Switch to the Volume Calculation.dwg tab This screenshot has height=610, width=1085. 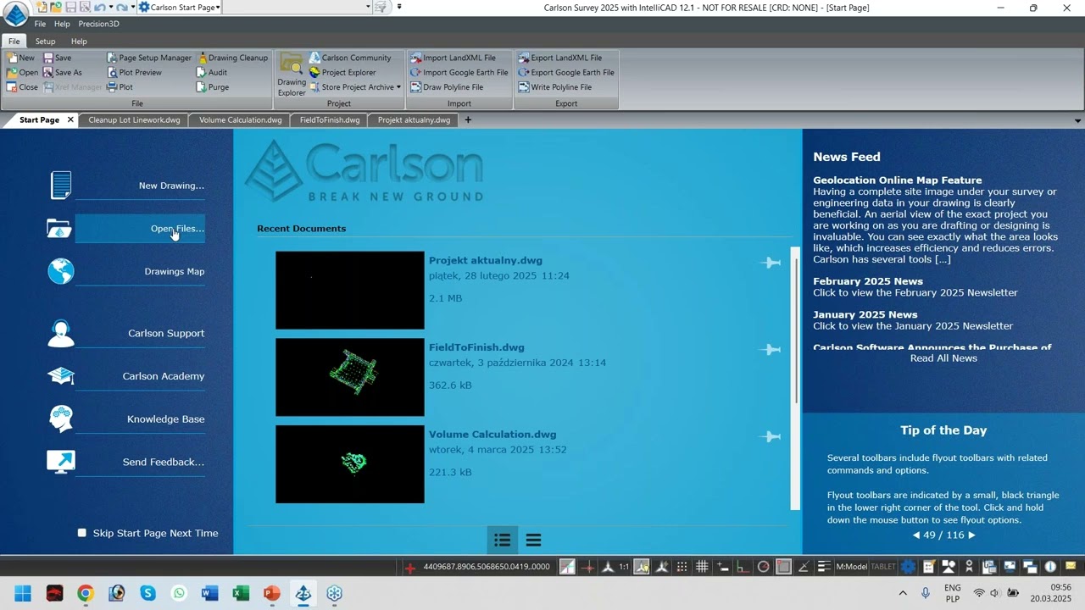[x=240, y=120]
